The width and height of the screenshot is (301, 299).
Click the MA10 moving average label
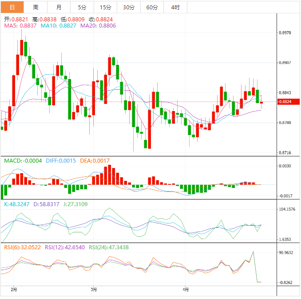(59, 26)
